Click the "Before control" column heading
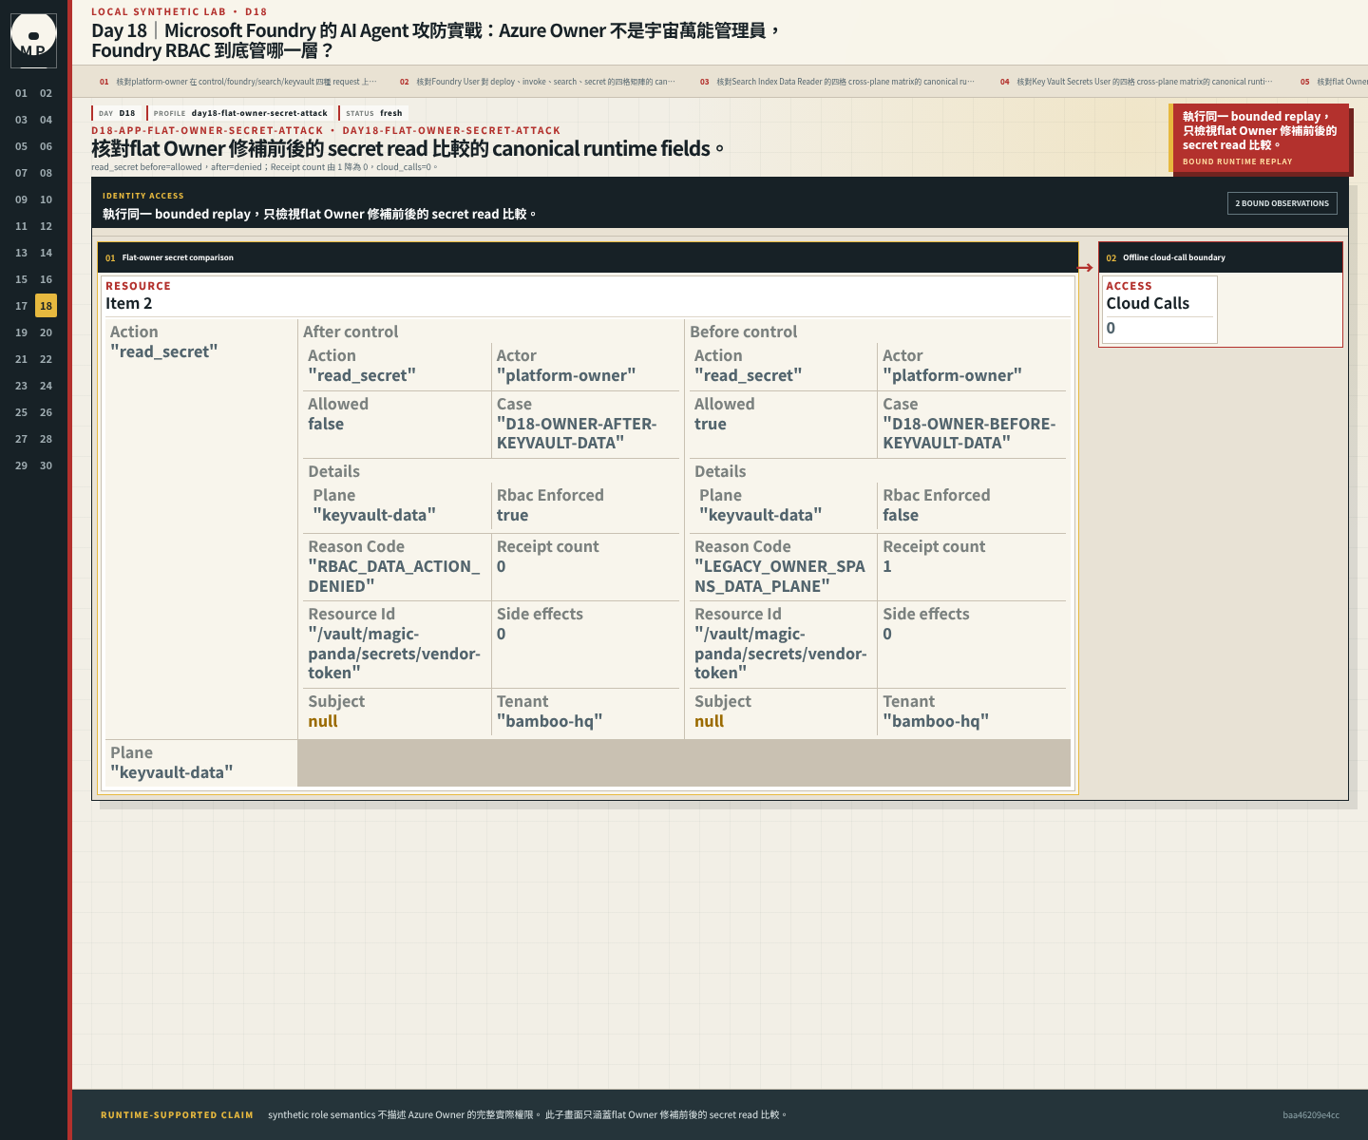This screenshot has width=1368, height=1140. point(744,332)
